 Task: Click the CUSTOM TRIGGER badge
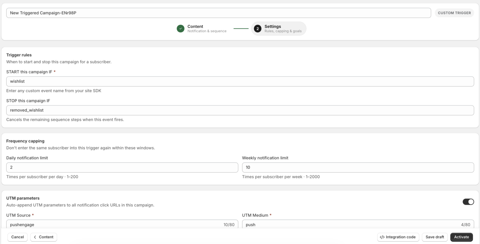(454, 13)
